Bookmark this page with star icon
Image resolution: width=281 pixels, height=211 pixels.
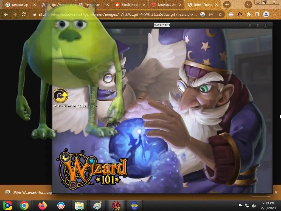click(x=220, y=14)
